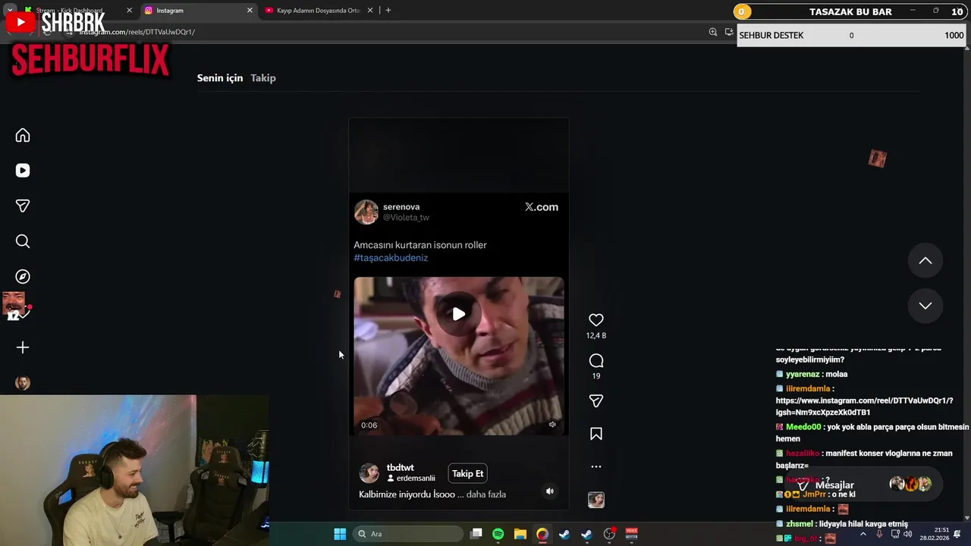Click #taşacakbudeniz hashtag in post

(391, 258)
